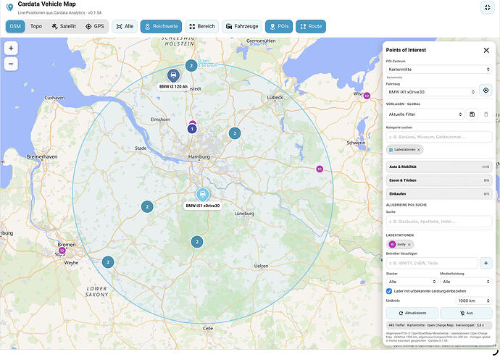Focus the general POI Suche field

pos(439,221)
